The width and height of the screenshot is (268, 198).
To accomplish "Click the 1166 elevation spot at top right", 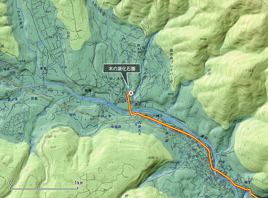I will (232, 8).
